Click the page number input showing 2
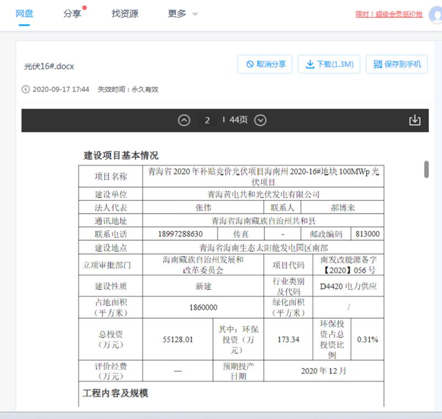The width and height of the screenshot is (442, 419). (207, 121)
